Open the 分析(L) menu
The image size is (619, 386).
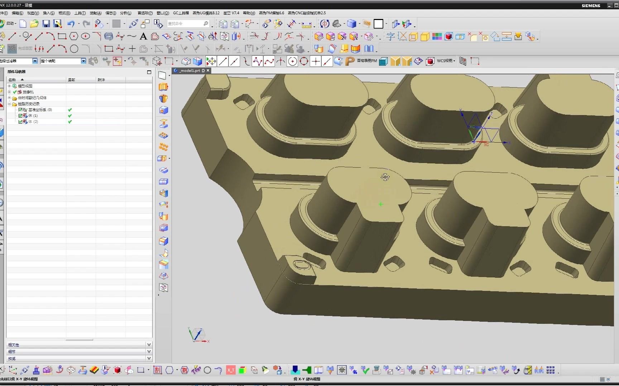125,13
